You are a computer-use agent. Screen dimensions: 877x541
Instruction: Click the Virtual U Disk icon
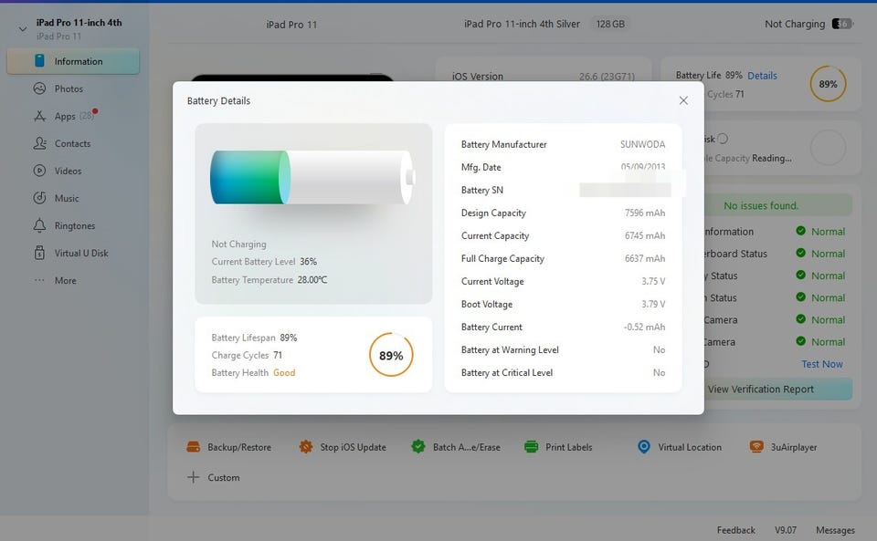click(39, 253)
